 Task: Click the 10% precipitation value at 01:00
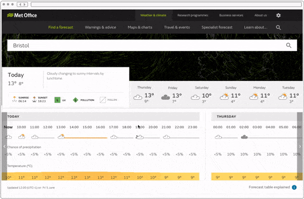[231, 154]
